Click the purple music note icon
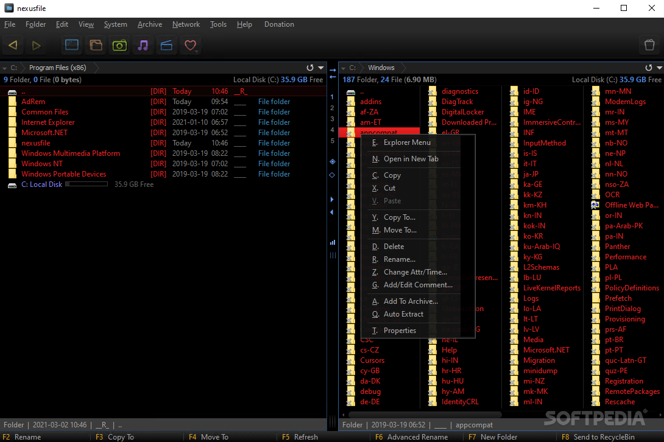Image resolution: width=664 pixels, height=442 pixels. click(x=143, y=45)
